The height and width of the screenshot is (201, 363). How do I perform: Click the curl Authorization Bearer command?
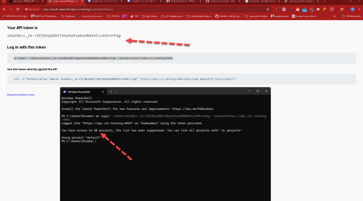[125, 79]
